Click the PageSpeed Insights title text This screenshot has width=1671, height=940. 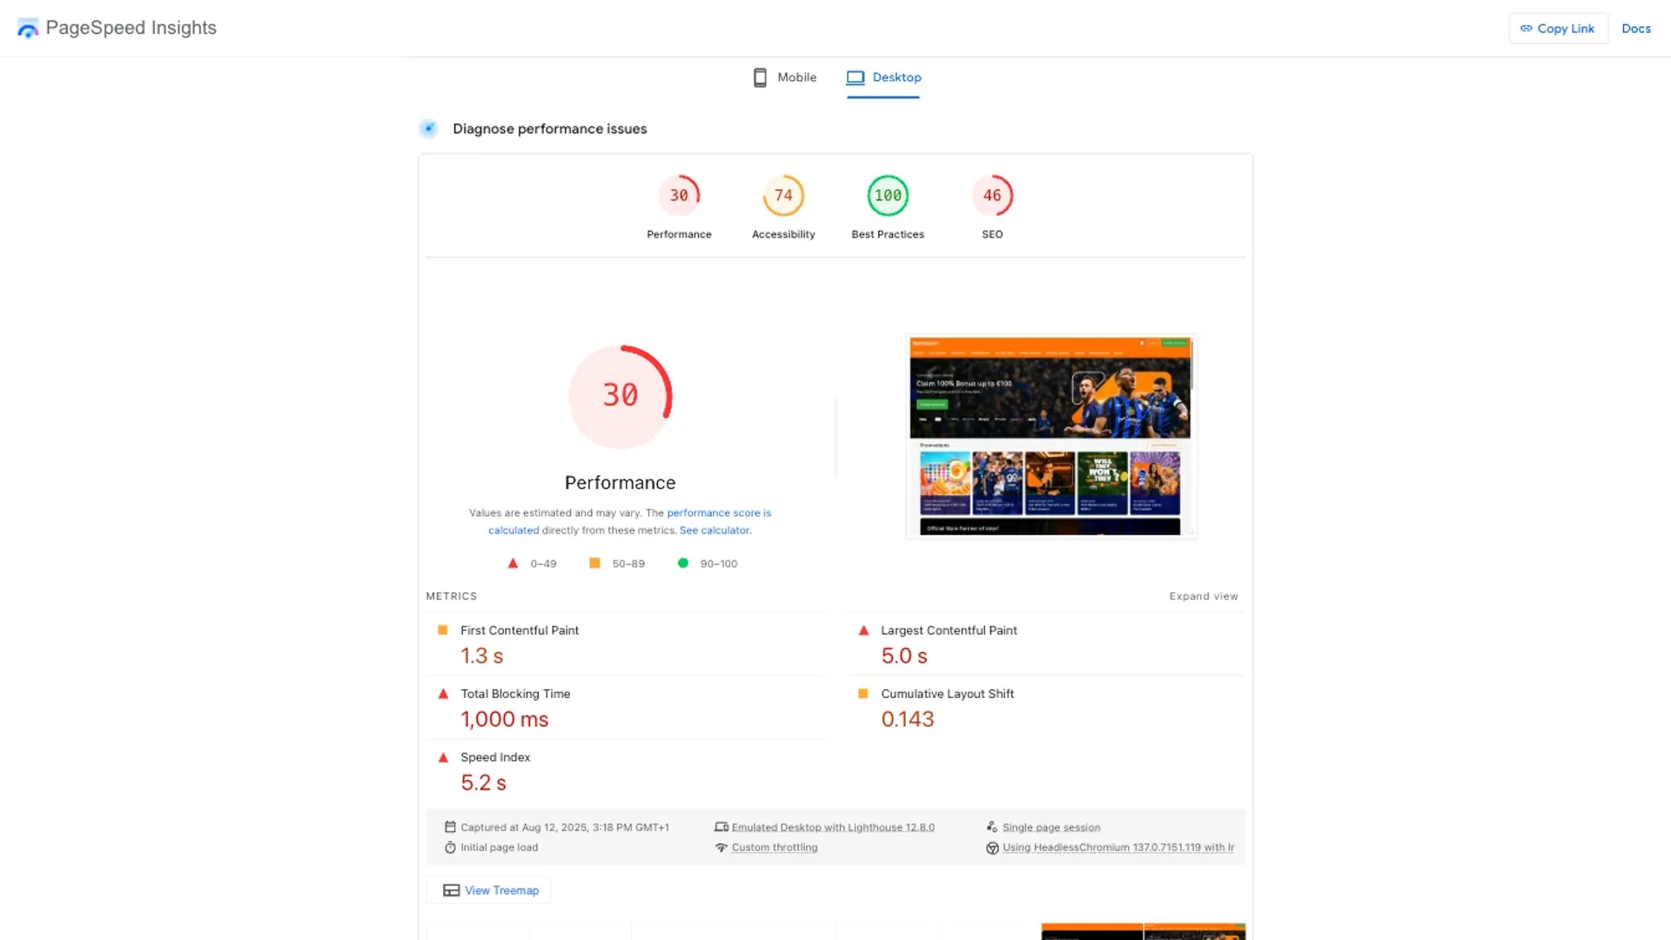point(131,28)
